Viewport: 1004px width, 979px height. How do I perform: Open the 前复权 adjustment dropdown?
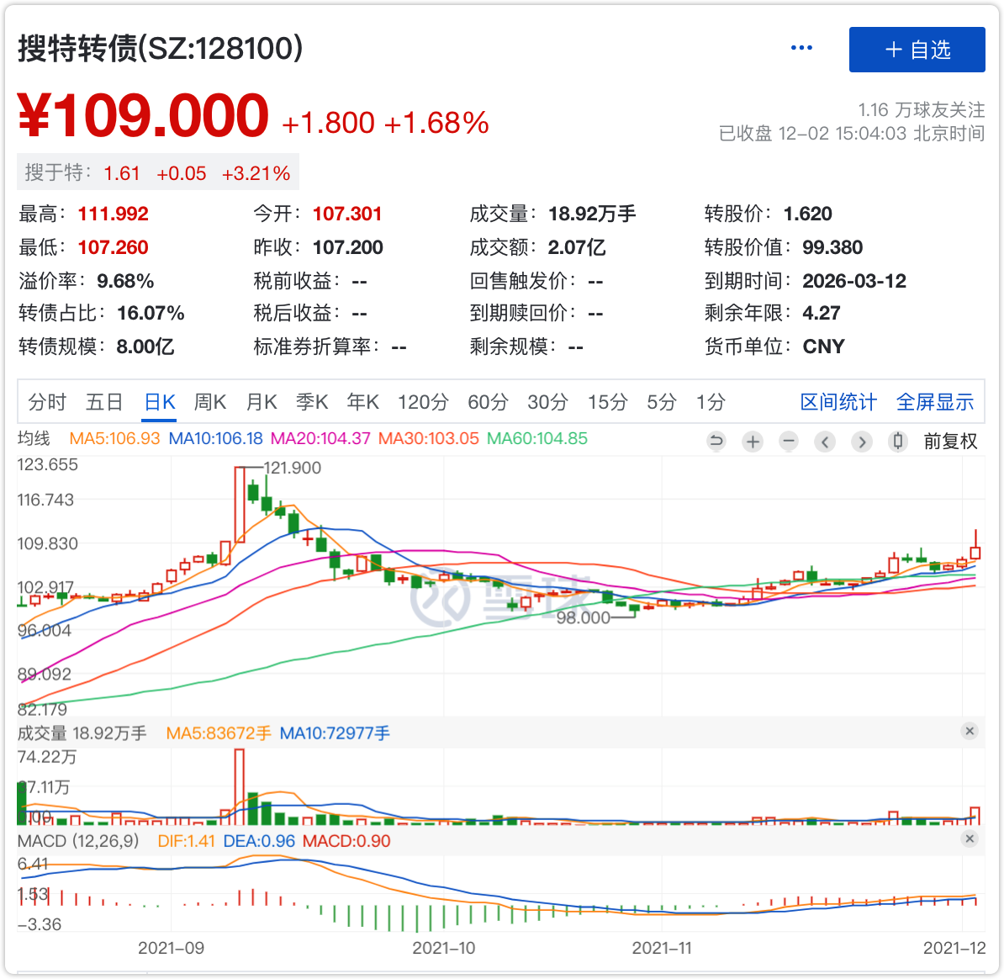click(950, 442)
